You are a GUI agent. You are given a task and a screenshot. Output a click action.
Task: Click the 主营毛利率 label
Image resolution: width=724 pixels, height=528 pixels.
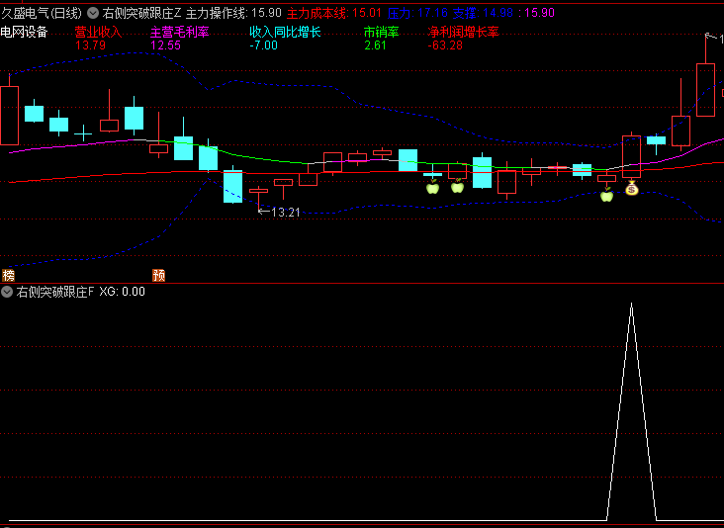pos(180,32)
